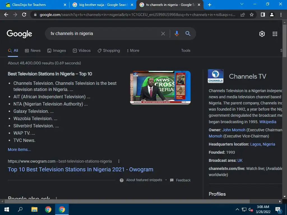Open the John Momoh owner link
Viewport: 287px width, 215px height.
(234, 130)
